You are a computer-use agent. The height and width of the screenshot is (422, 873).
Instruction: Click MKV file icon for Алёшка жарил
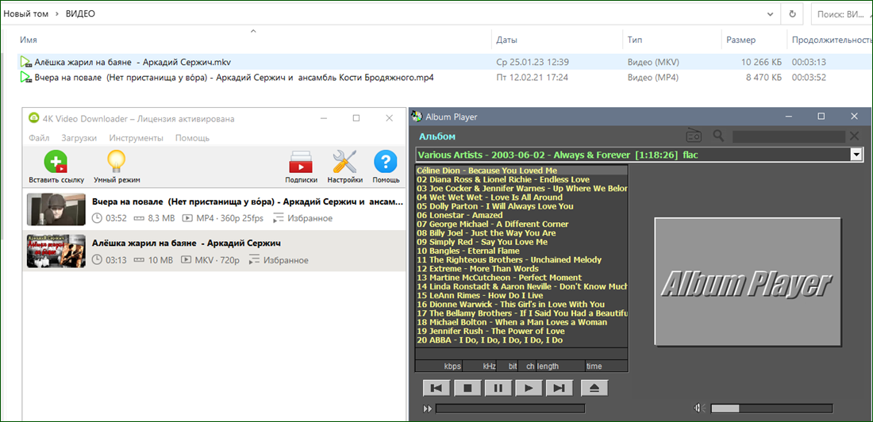click(25, 62)
